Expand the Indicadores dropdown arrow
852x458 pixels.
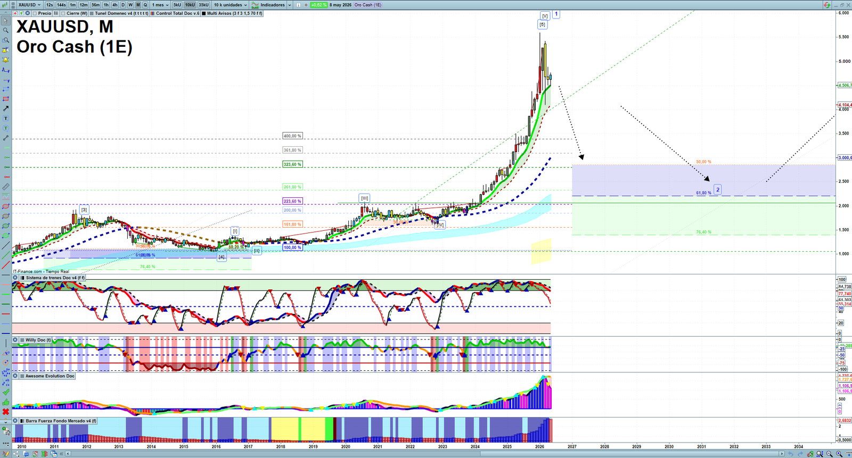290,5
